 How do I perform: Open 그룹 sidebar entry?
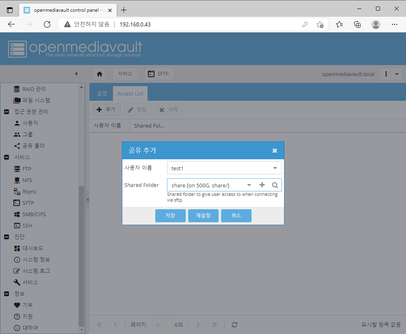pyautogui.click(x=23, y=134)
